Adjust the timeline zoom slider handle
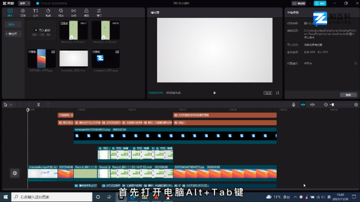Image resolution: width=360 pixels, height=202 pixels. (333, 105)
